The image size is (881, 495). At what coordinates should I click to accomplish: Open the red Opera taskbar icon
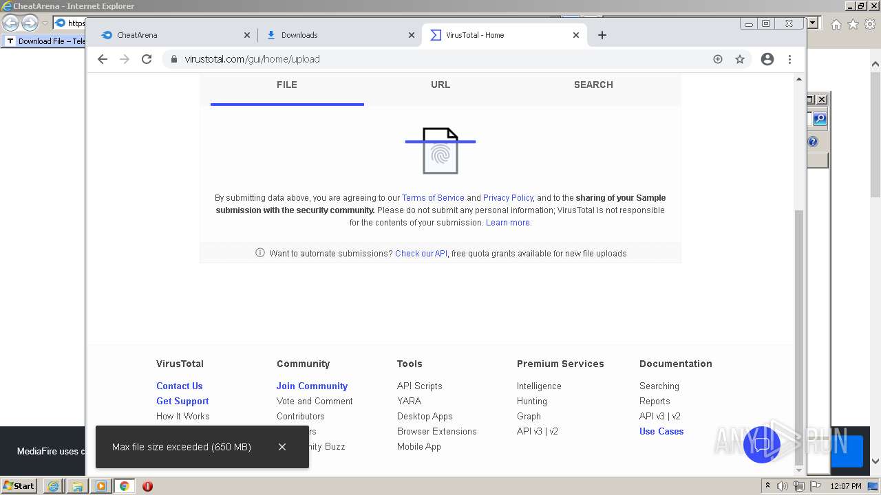(x=147, y=486)
